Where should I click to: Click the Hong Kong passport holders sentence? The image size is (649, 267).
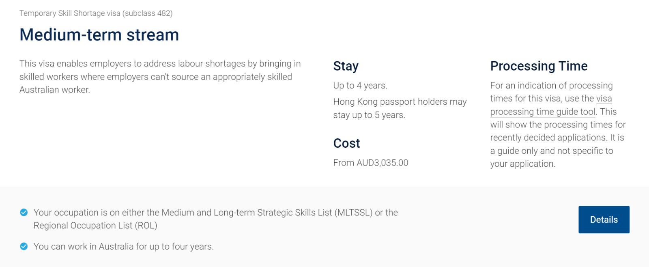(x=400, y=102)
